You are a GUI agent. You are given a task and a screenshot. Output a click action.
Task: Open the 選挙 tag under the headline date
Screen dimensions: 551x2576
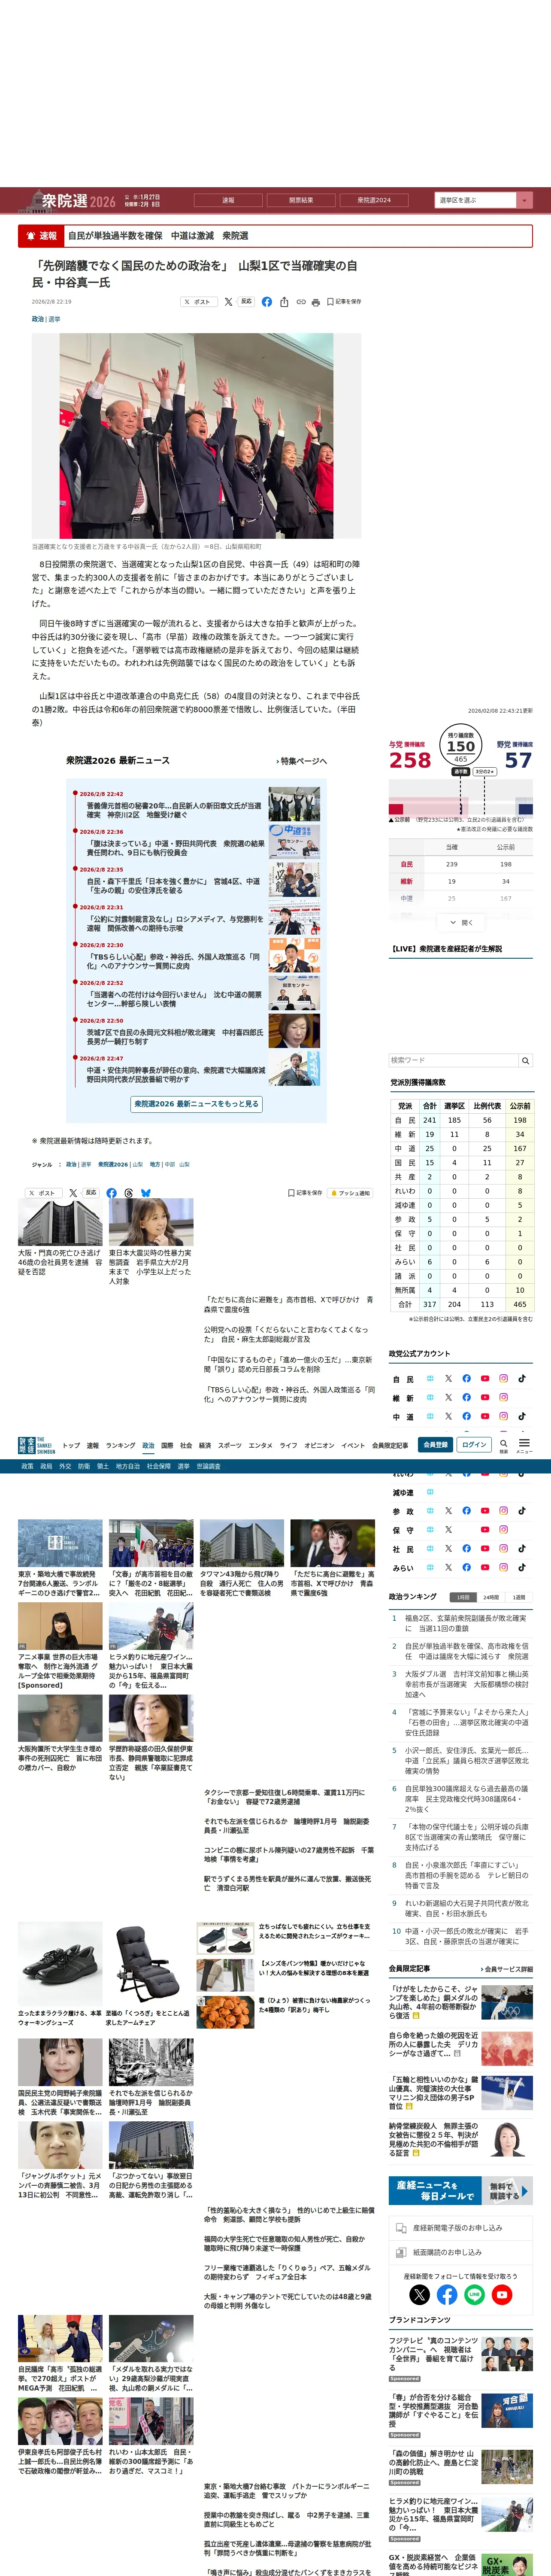(54, 319)
